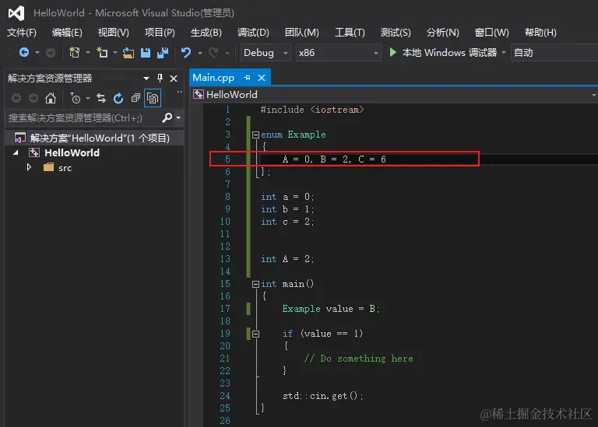Image resolution: width=598 pixels, height=427 pixels.
Task: Click the Save All icon
Action: click(x=163, y=53)
